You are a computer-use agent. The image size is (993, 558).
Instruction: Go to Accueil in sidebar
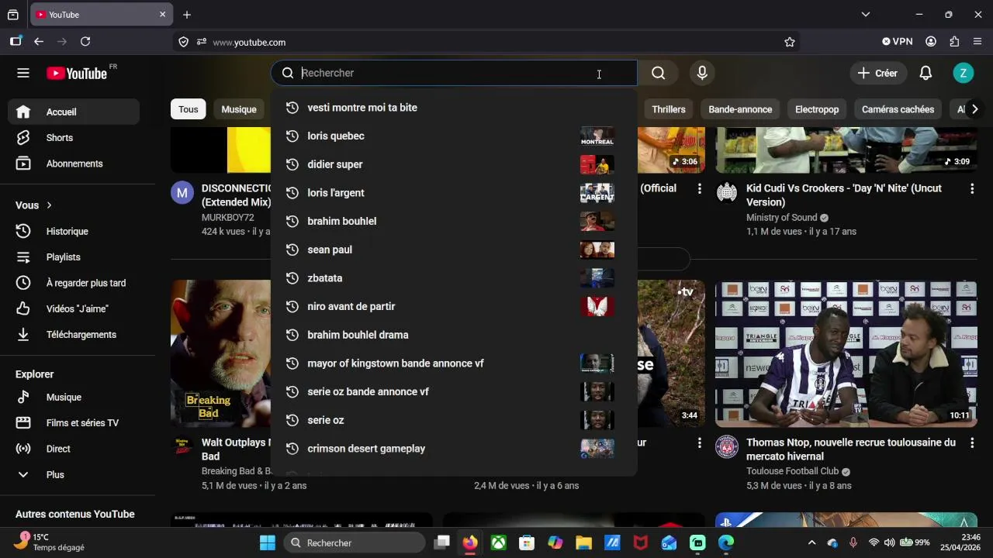pyautogui.click(x=74, y=112)
